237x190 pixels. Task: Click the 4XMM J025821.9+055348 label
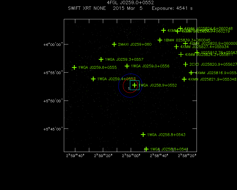tap(212, 79)
